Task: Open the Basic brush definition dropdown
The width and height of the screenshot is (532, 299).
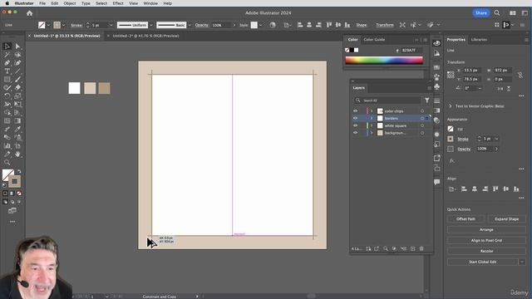Action: pos(190,25)
